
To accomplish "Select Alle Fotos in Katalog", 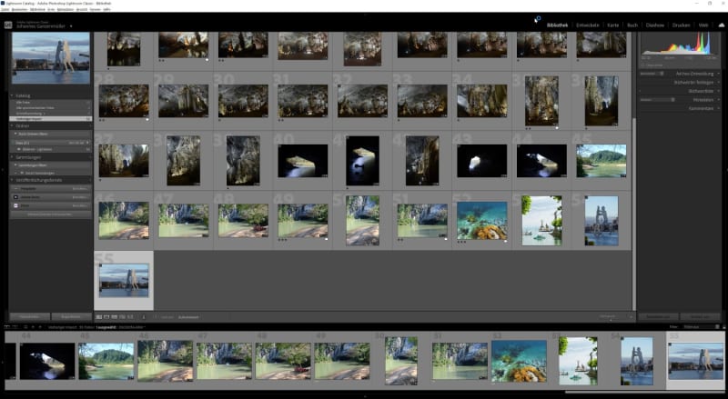I will 50,102.
